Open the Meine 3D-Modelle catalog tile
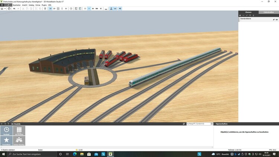The width and height of the screenshot is (279, 157). [19, 131]
